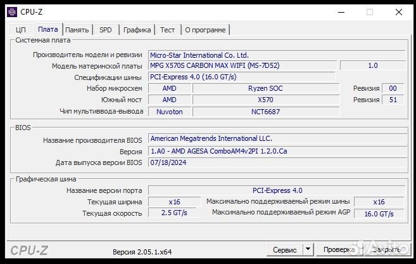Click the Micro-Star International Co. Ltd. field
Viewport: 416px width, 264px height.
(277, 55)
